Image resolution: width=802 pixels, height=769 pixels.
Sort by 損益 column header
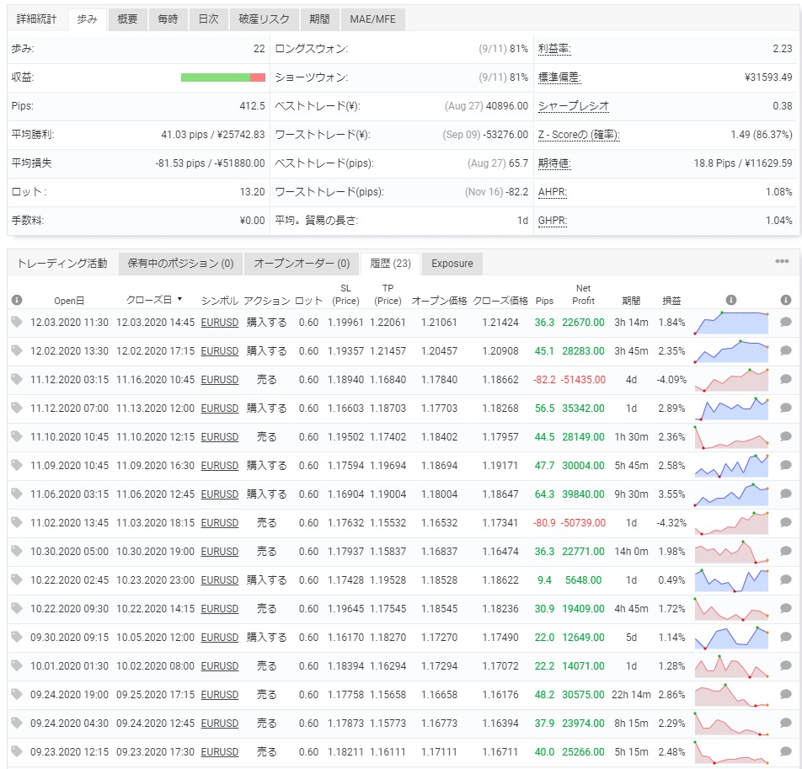click(x=671, y=301)
